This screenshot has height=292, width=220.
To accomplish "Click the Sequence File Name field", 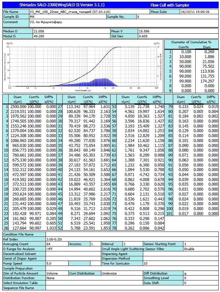I will 132,288.
